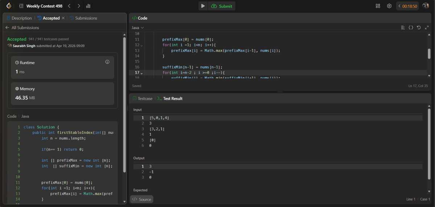Open the Java language dropdown
This screenshot has width=435, height=207.
pyautogui.click(x=137, y=28)
